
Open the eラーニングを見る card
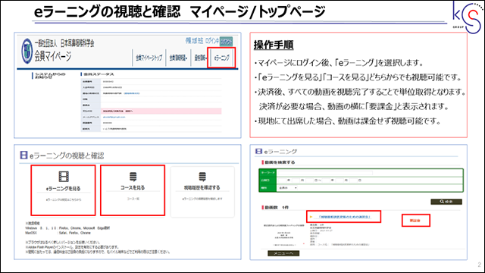[x=63, y=190]
